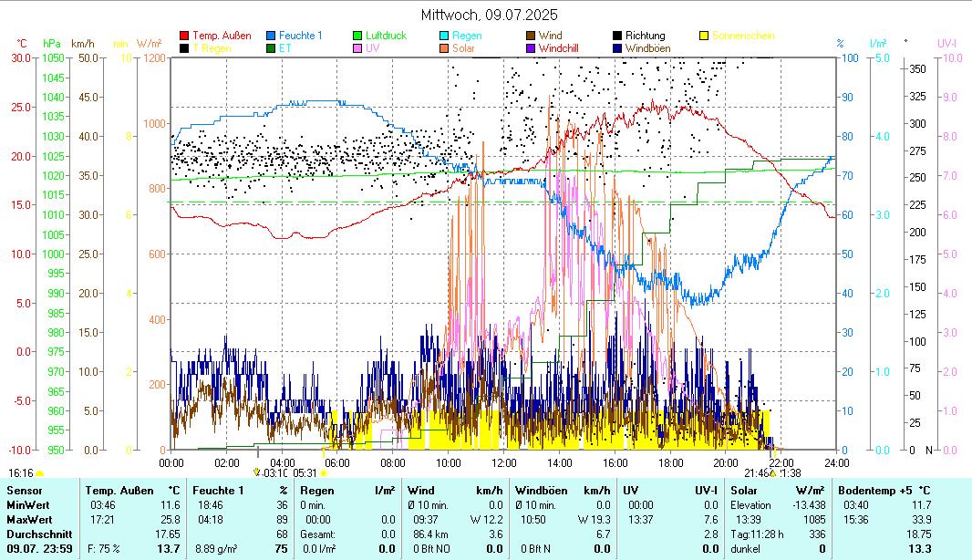The width and height of the screenshot is (972, 560).
Task: Click the purple Windchill legend swatch
Action: coord(531,48)
